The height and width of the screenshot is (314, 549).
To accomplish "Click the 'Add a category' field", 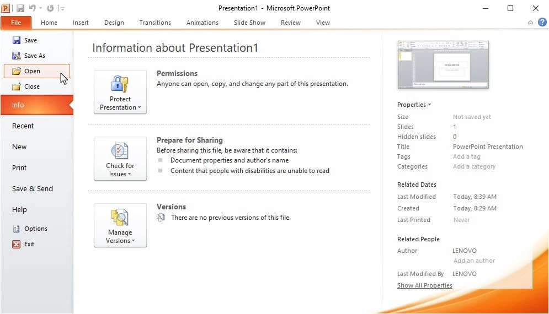I will coord(474,166).
